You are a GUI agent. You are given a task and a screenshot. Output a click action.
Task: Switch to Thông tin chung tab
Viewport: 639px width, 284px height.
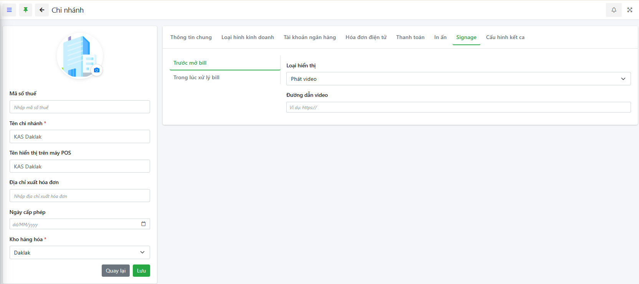coord(191,37)
